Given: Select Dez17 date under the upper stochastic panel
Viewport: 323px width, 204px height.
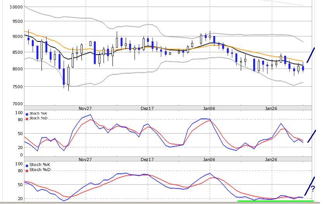Looking at the screenshot, I should pos(147,159).
